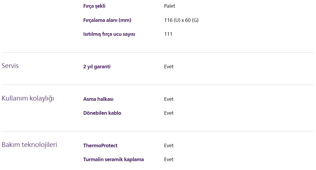The width and height of the screenshot is (316, 170).
Task: Select 'Evet' value beside ThermoProtect
Action: [169, 145]
